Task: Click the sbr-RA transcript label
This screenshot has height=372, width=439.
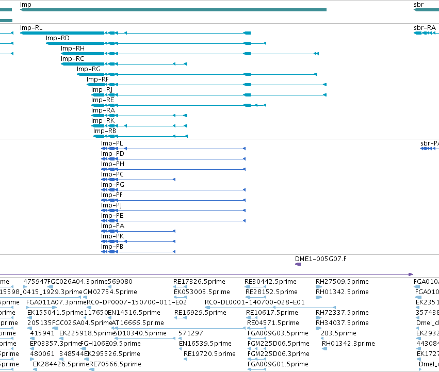Action: (425, 28)
